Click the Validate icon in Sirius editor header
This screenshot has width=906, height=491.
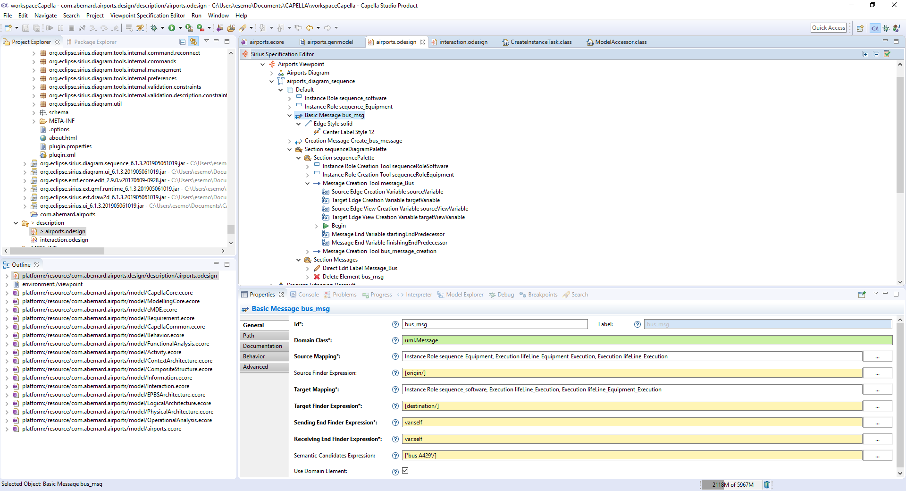click(887, 54)
